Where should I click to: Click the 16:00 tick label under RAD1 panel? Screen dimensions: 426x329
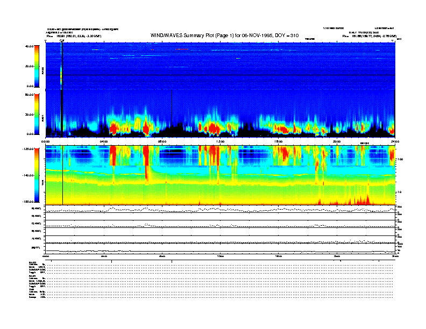coord(279,141)
